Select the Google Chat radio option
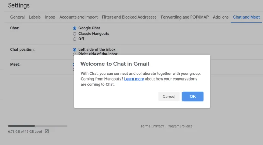Screen dimensions: 263x145 [74, 28]
